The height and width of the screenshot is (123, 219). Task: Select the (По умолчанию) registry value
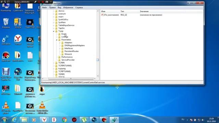click(x=110, y=15)
